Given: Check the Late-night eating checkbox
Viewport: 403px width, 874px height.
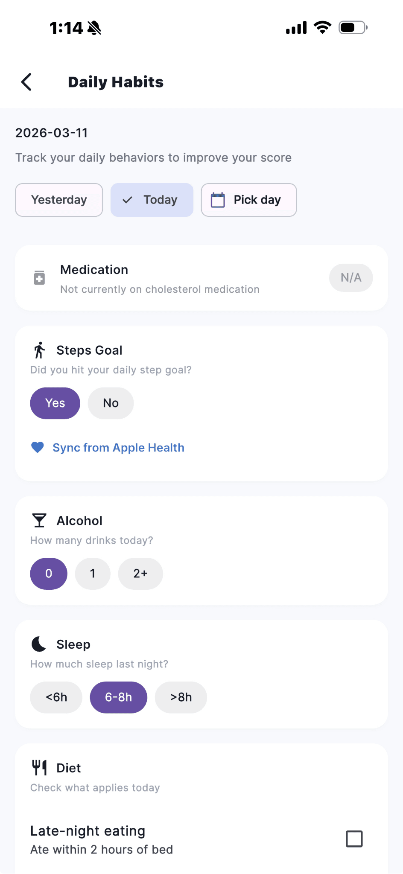Looking at the screenshot, I should tap(354, 839).
